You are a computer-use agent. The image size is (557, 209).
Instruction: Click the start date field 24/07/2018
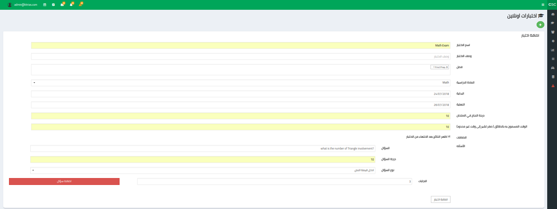(241, 94)
